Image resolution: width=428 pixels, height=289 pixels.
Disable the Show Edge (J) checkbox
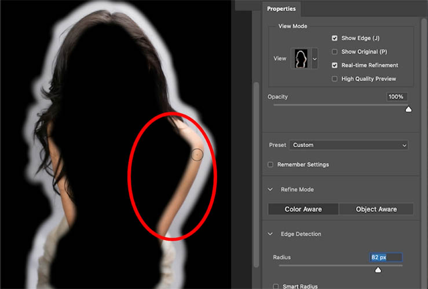(334, 38)
